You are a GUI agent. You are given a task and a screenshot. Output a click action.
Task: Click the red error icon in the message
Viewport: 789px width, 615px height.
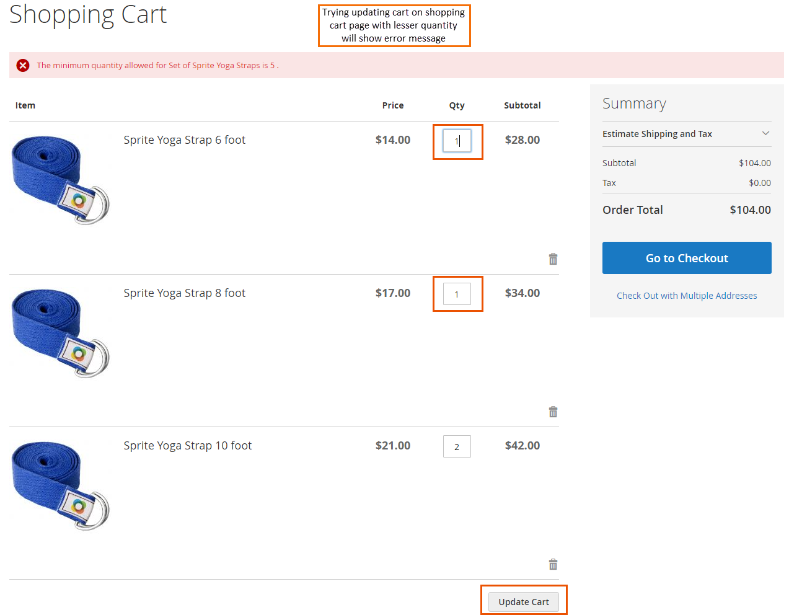[23, 65]
